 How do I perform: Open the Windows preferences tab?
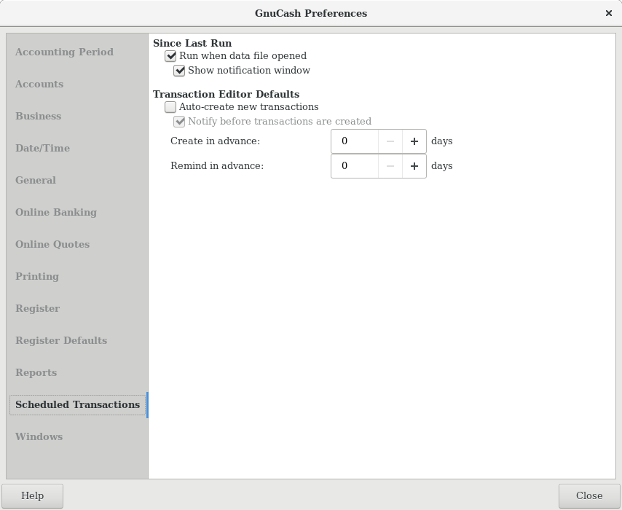[x=39, y=437]
